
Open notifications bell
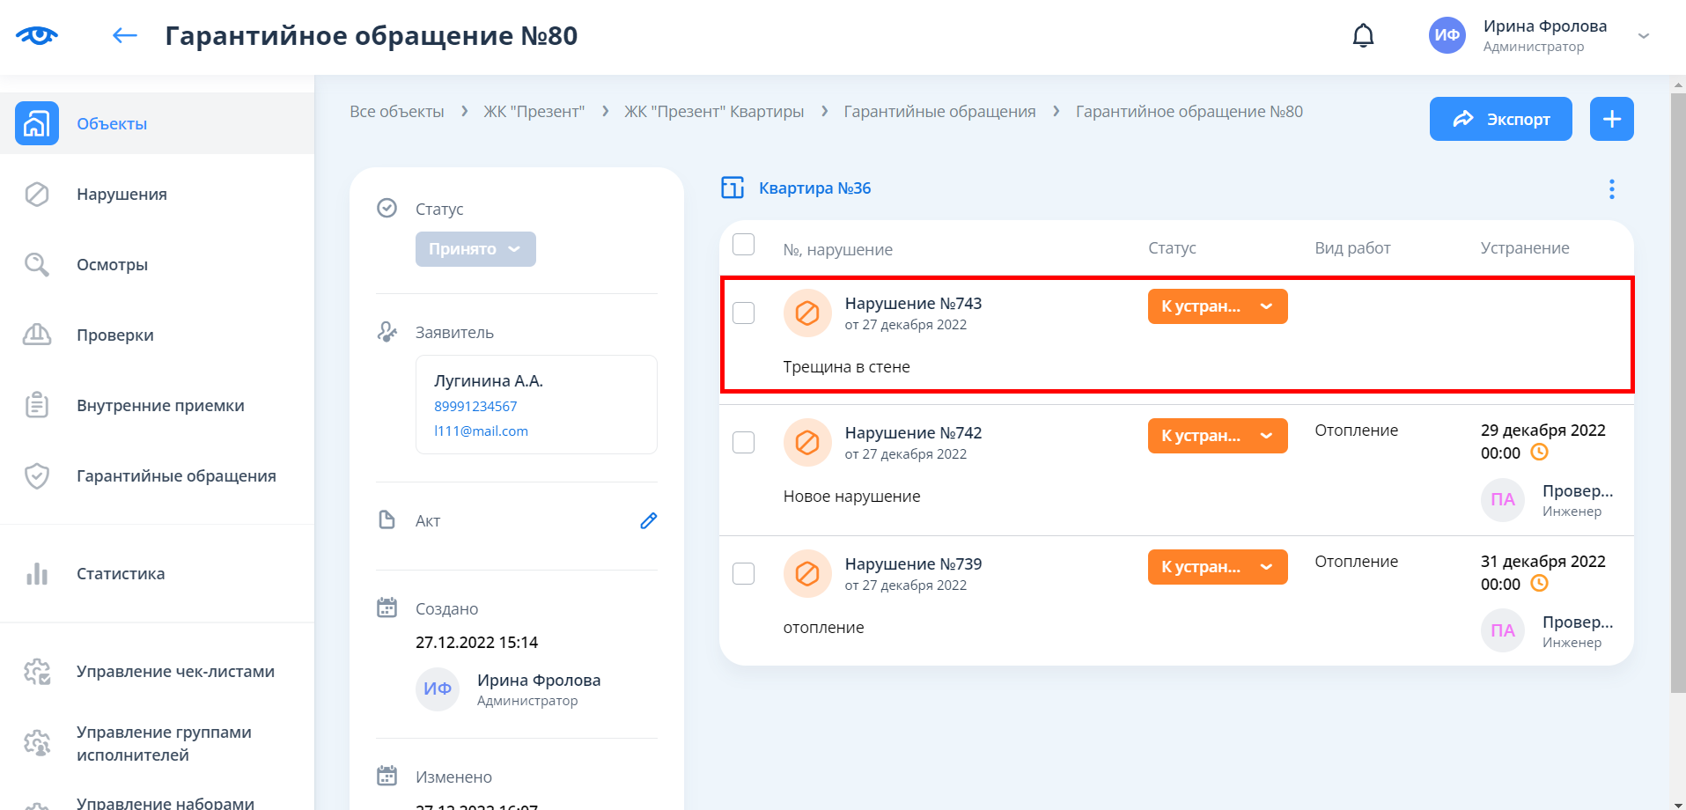pos(1363,35)
